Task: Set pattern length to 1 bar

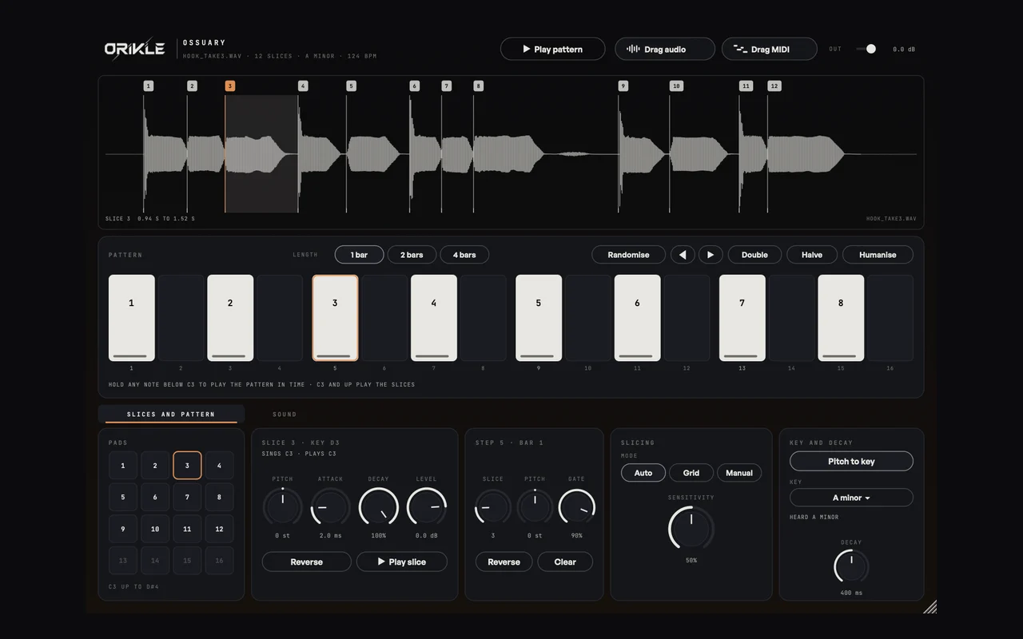Action: [360, 255]
